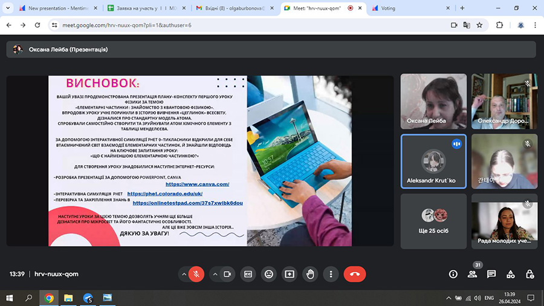This screenshot has width=544, height=306.
Task: Switch to New presentation Mentimeter tab
Action: [54, 8]
